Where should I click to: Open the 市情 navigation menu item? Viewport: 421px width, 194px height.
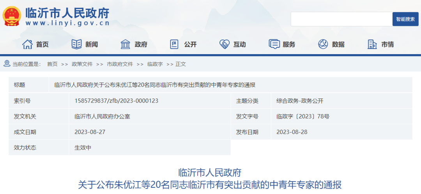(387, 44)
